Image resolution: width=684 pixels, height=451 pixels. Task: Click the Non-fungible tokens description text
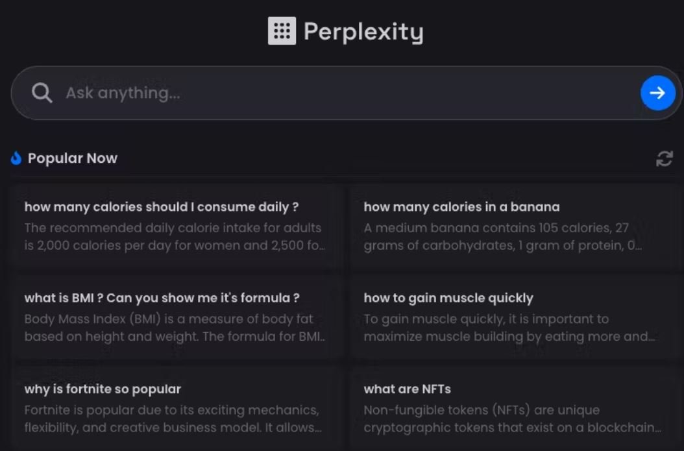(513, 419)
